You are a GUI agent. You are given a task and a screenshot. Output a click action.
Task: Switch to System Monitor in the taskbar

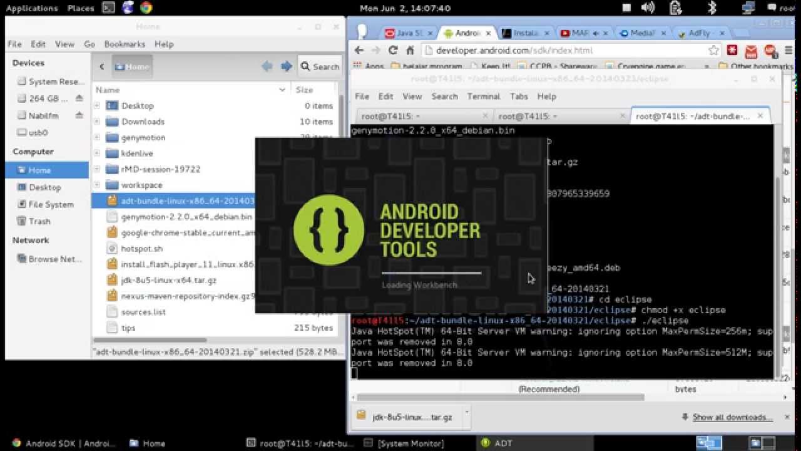click(x=404, y=443)
